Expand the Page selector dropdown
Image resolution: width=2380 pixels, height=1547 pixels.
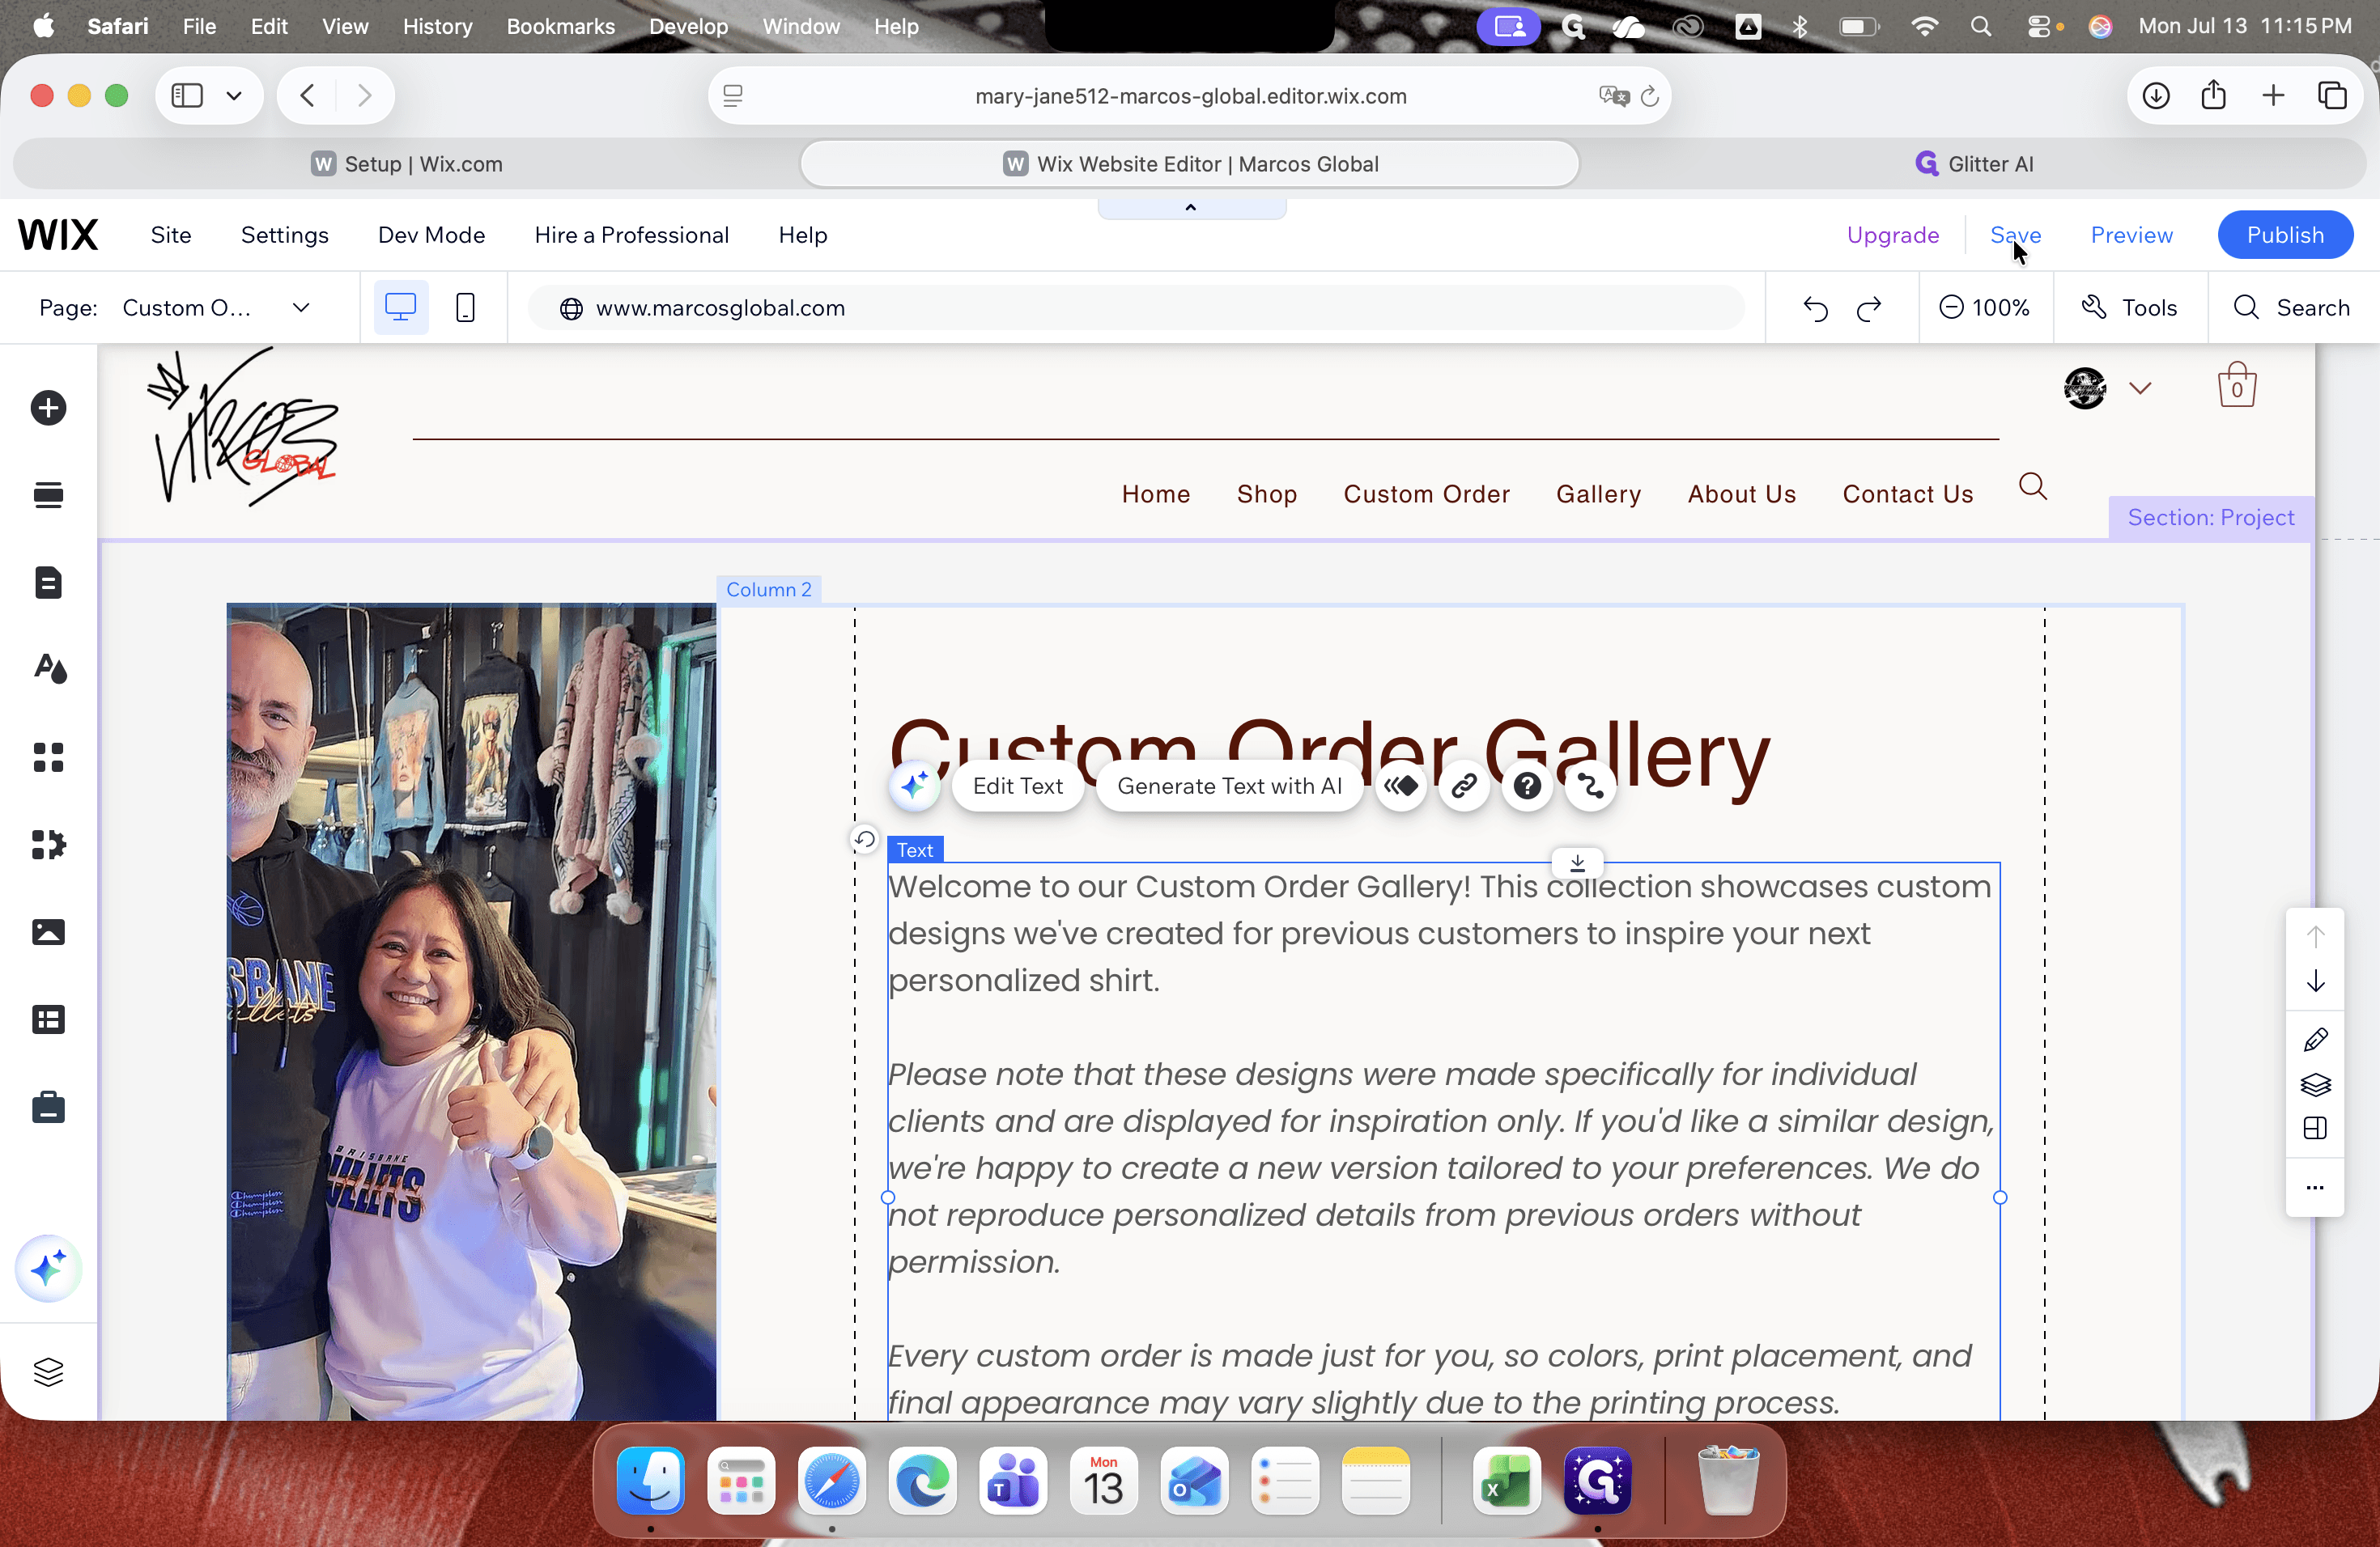pyautogui.click(x=301, y=307)
